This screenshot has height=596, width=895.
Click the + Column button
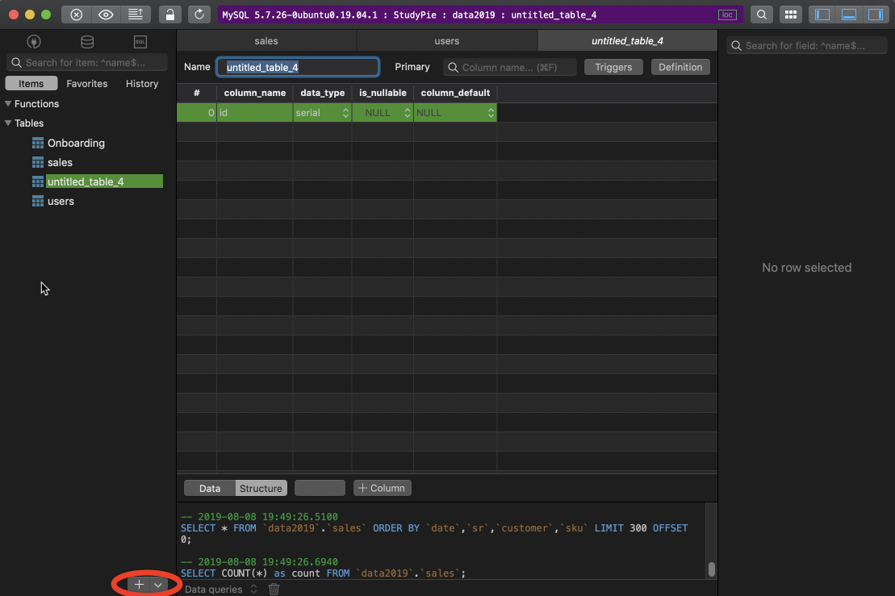coord(382,488)
